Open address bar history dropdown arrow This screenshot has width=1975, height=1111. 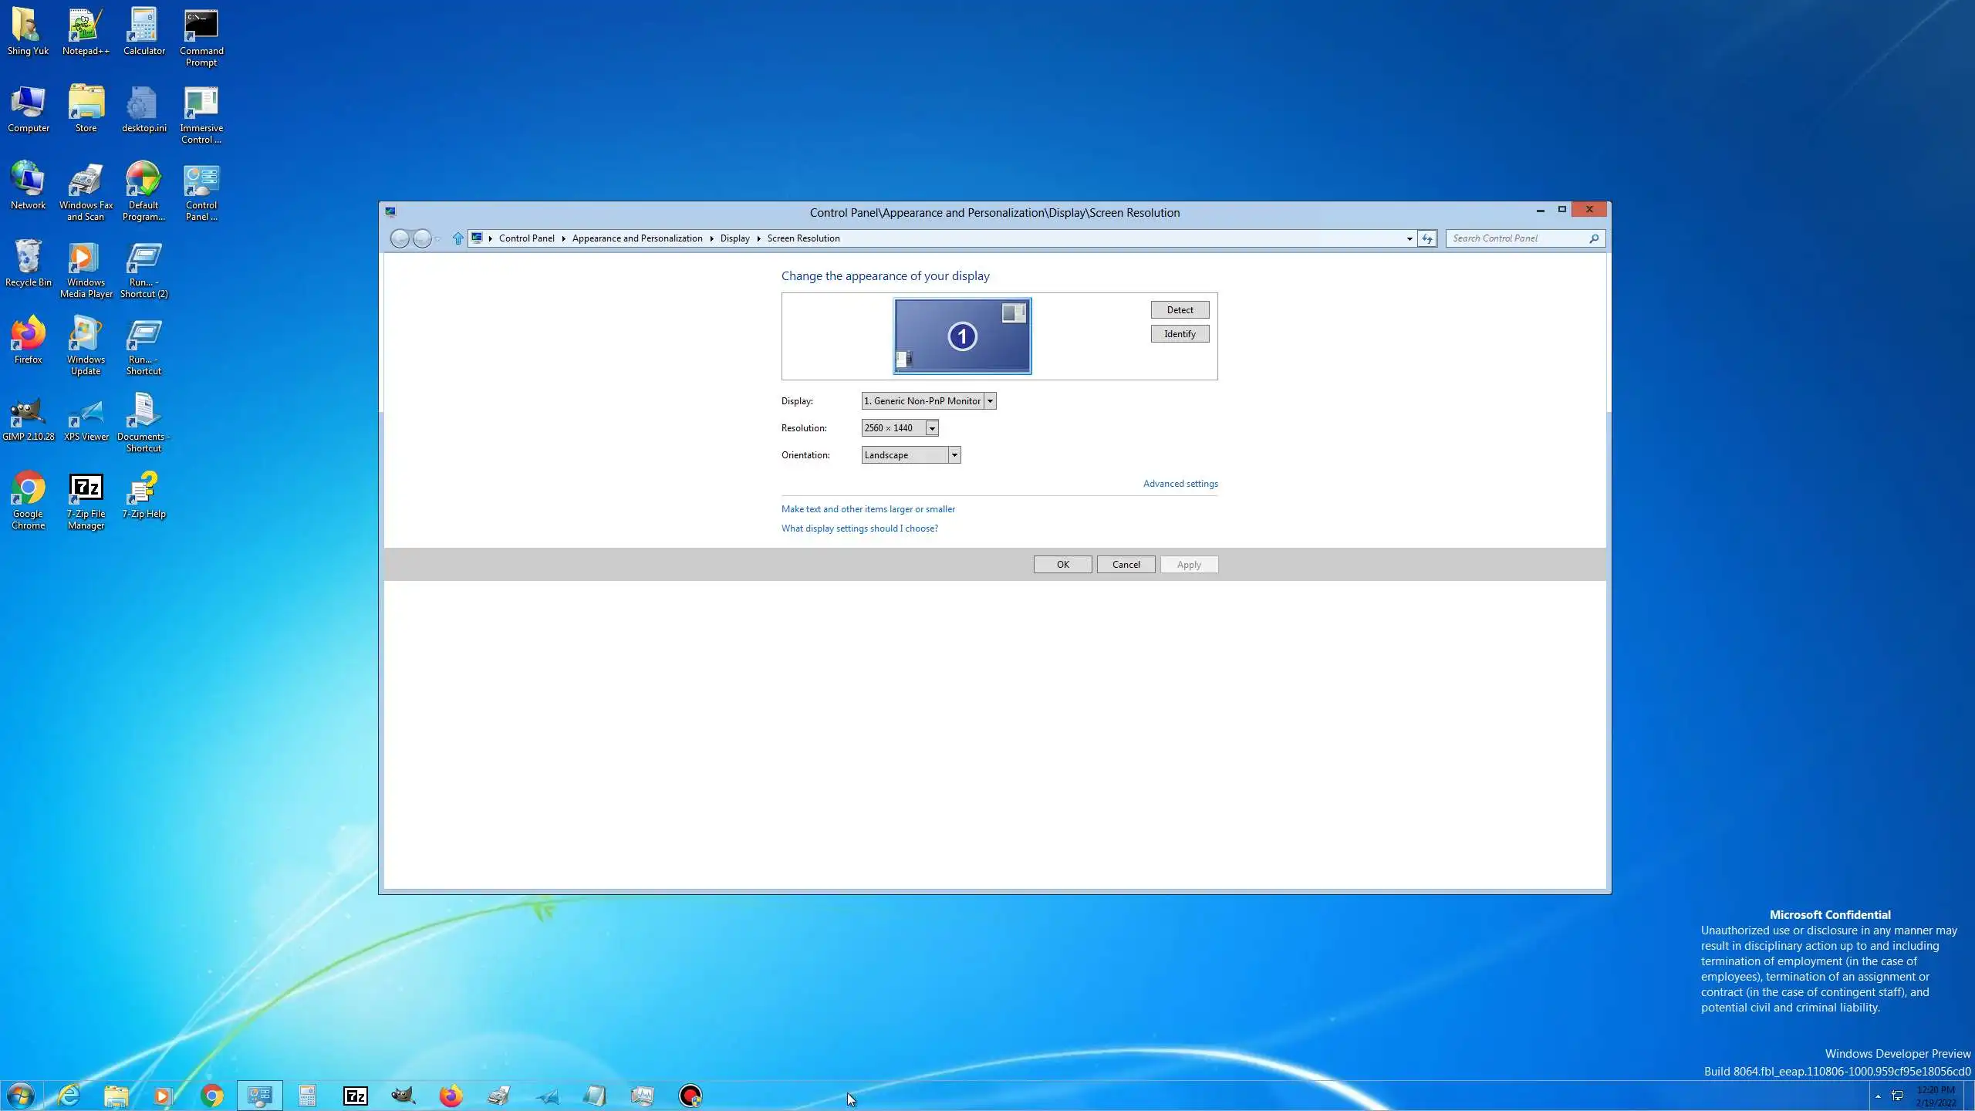coord(1409,238)
